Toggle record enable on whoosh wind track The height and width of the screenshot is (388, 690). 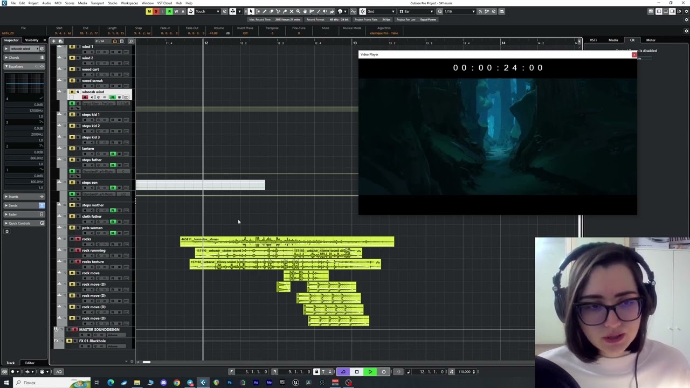click(85, 98)
